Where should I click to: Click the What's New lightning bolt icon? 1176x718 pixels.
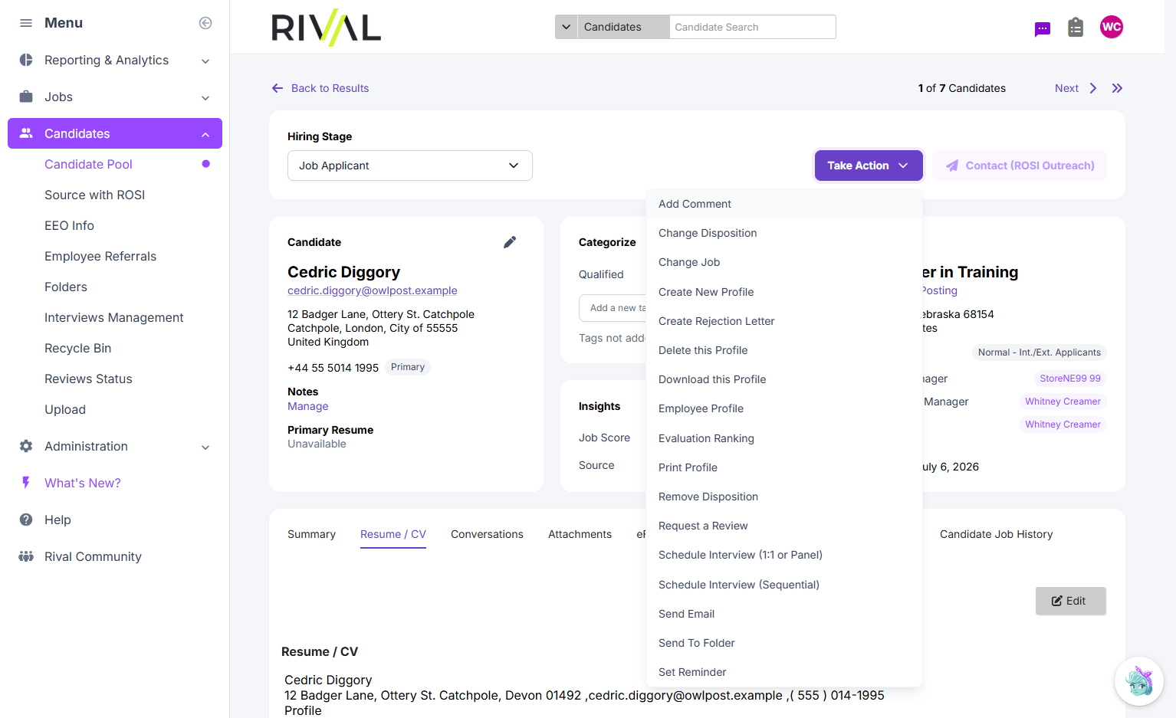click(x=26, y=483)
